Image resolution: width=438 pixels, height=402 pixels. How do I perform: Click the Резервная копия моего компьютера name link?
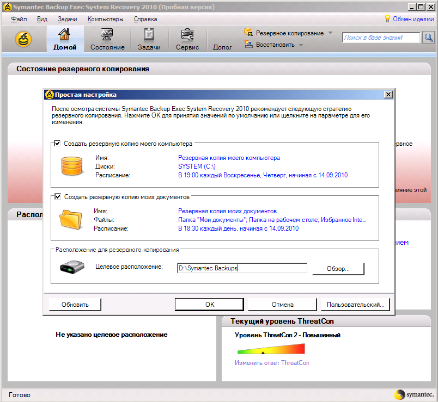(229, 158)
